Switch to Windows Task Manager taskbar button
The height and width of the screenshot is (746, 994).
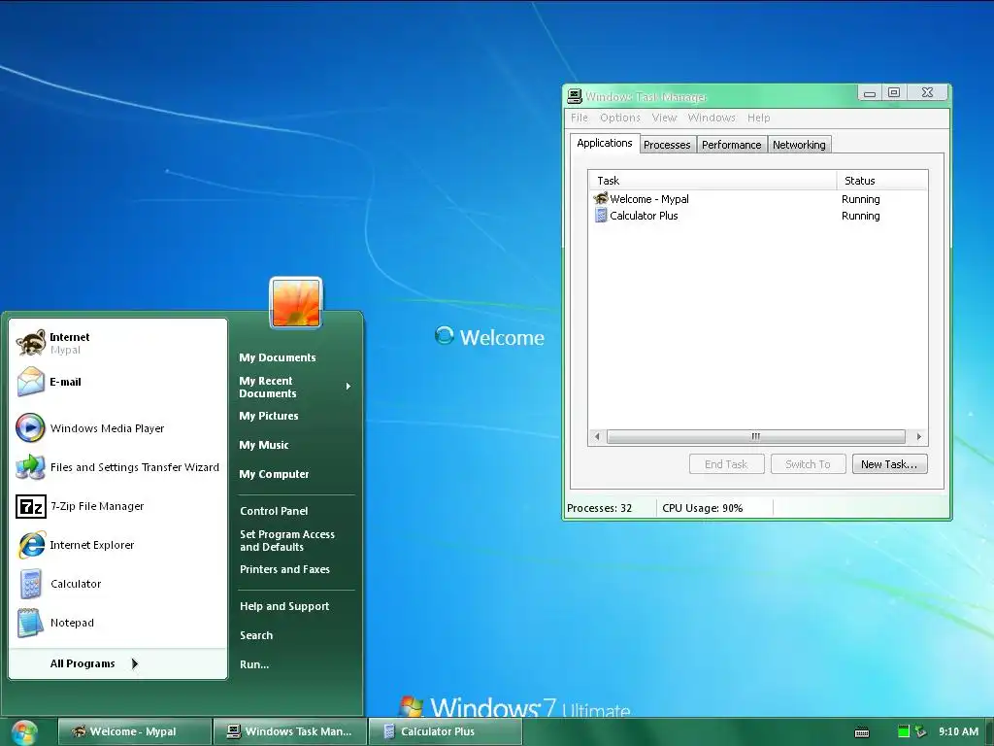click(x=289, y=731)
